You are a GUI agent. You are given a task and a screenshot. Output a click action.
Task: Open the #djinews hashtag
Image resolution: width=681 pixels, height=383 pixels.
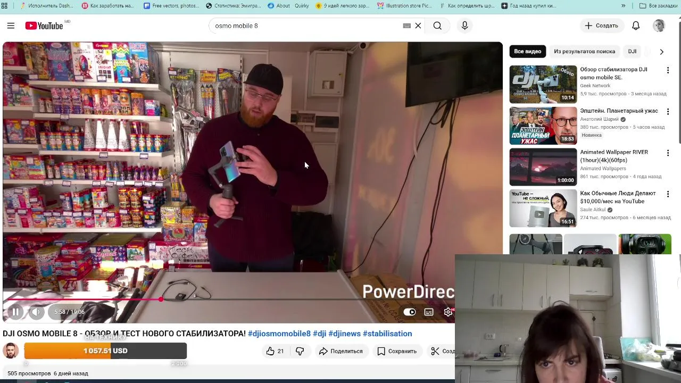344,334
